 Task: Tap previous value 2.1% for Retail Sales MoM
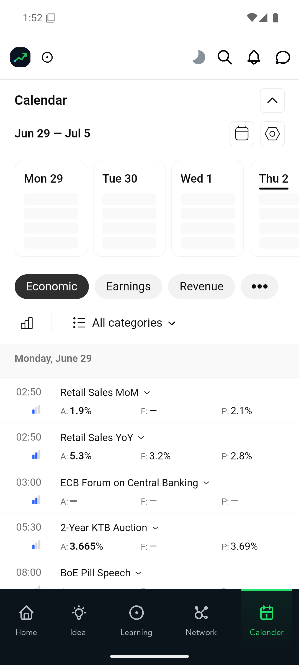coord(241,411)
